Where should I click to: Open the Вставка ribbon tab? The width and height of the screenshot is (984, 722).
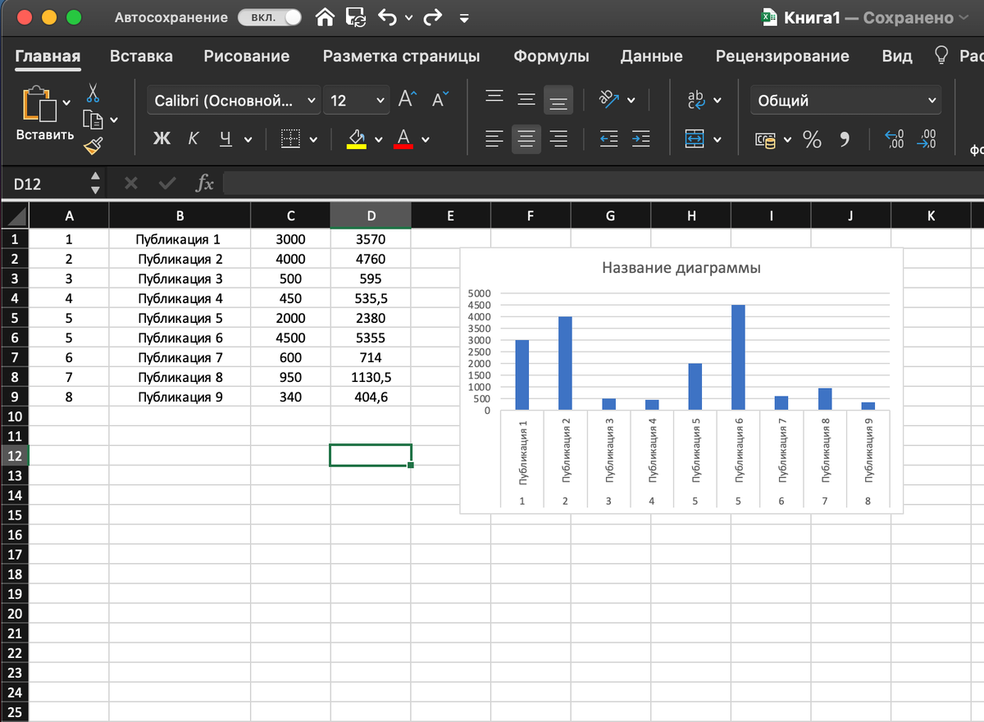pos(141,57)
